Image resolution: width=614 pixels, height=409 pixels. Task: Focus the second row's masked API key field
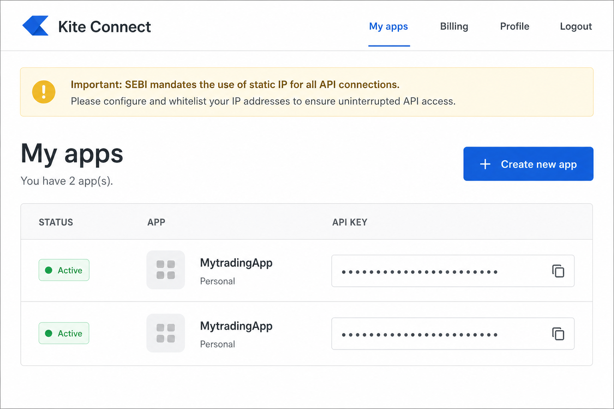453,334
